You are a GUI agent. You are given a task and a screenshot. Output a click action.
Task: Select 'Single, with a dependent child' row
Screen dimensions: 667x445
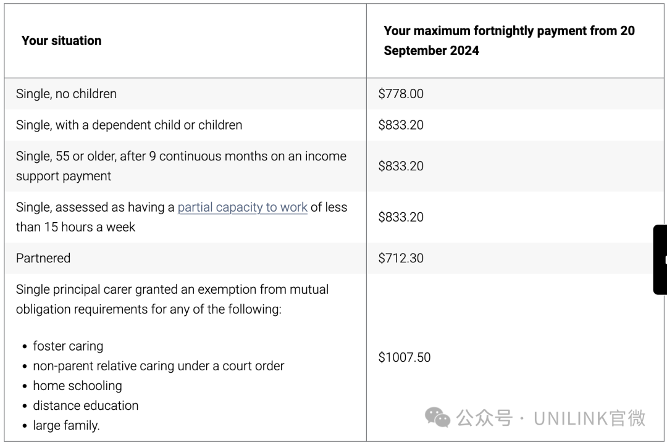coord(128,125)
